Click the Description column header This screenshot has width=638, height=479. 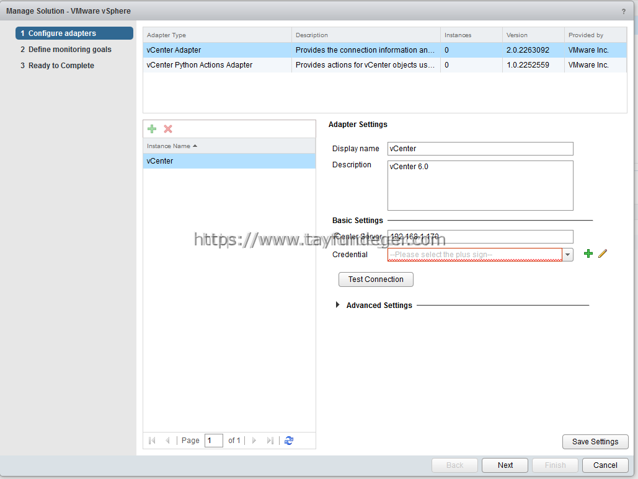click(x=366, y=35)
